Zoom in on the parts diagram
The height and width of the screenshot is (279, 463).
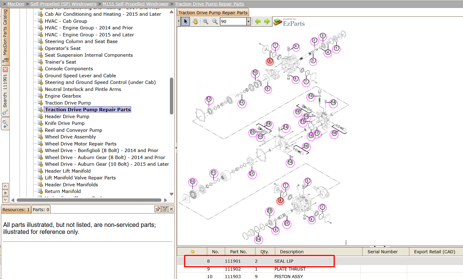coord(206,21)
